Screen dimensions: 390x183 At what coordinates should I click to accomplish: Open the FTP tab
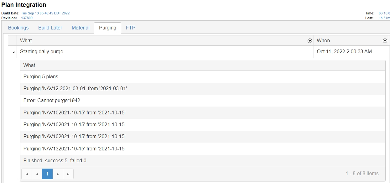[x=131, y=28]
